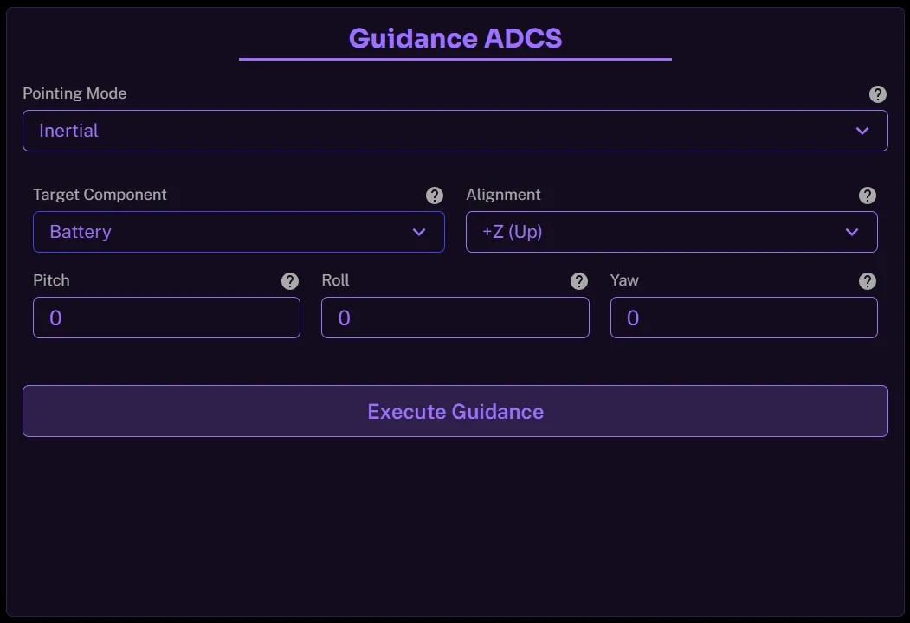Click the Yaw help icon
This screenshot has height=623, width=910.
(x=867, y=281)
